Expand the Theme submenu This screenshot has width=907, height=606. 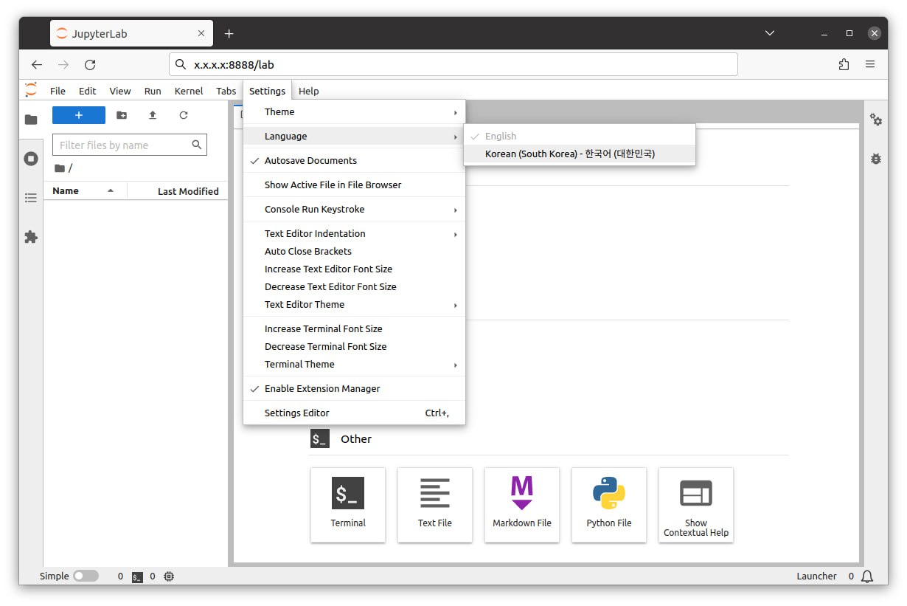354,111
